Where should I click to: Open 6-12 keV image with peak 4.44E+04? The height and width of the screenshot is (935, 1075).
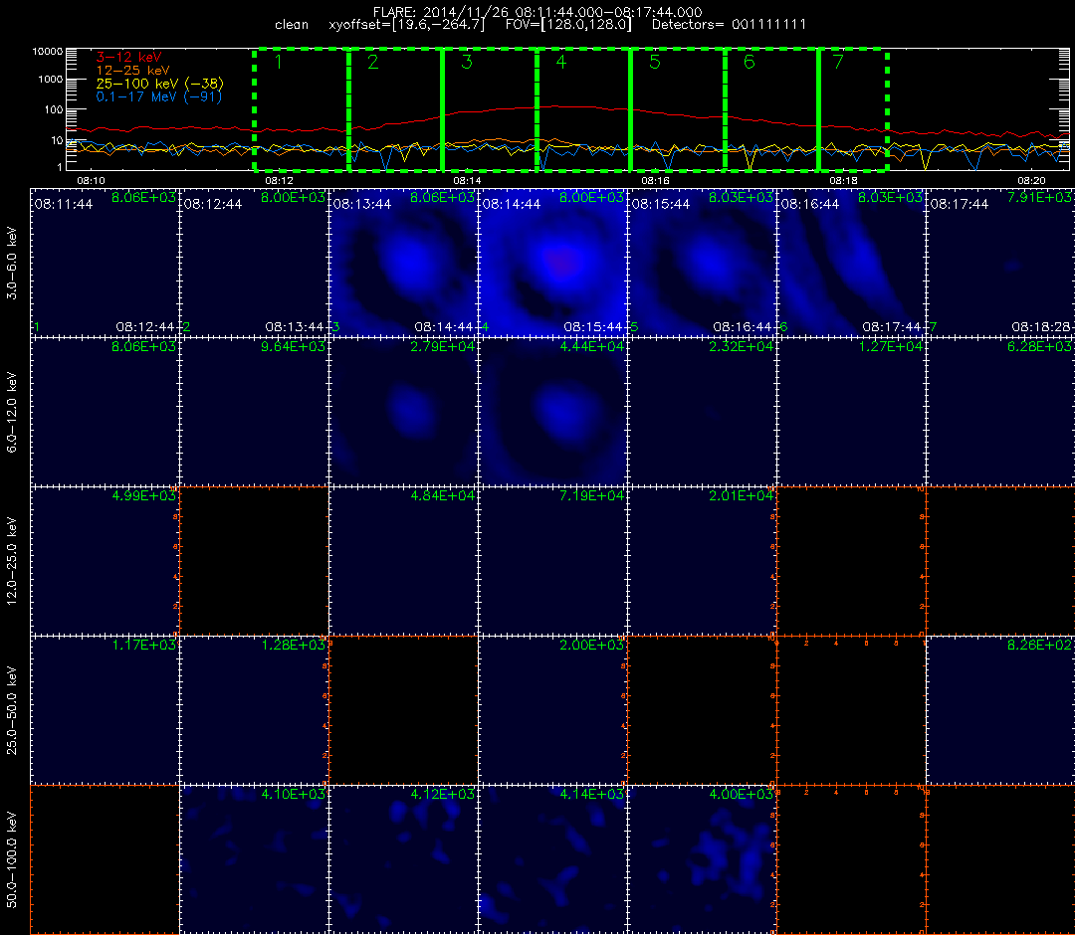553,412
